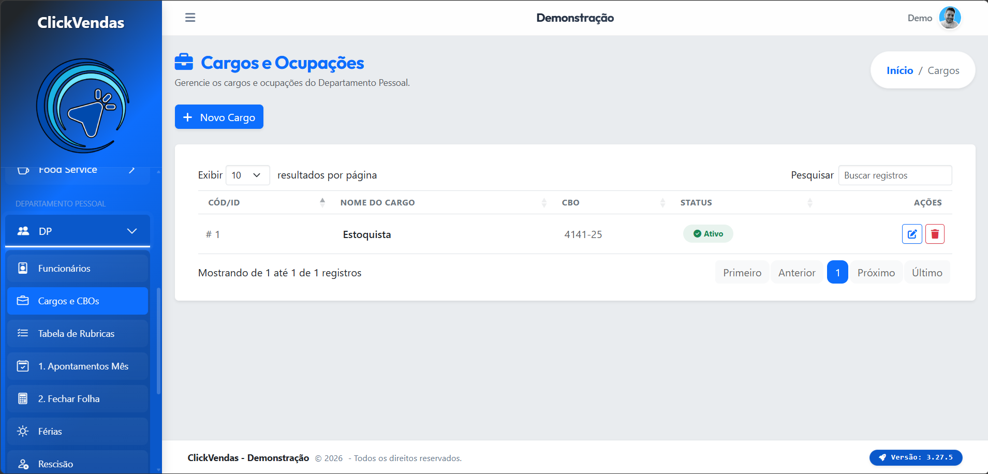
Task: Open the Férias menu item
Action: coord(78,431)
